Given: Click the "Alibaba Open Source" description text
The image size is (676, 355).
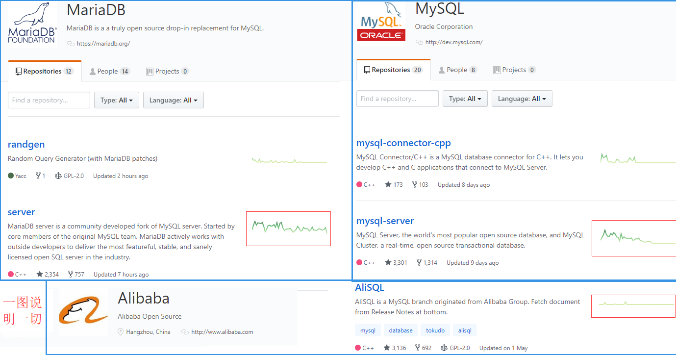Looking at the screenshot, I should (150, 317).
